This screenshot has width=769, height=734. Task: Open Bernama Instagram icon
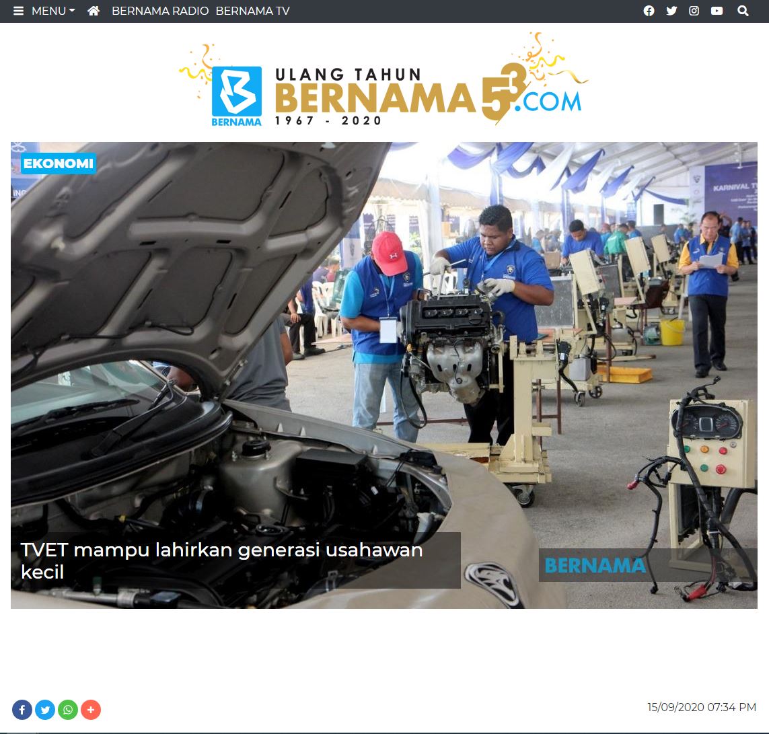pyautogui.click(x=694, y=11)
